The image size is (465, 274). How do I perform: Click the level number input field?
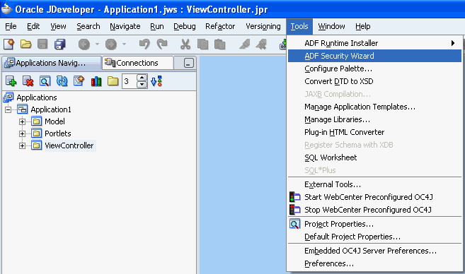pyautogui.click(x=130, y=81)
